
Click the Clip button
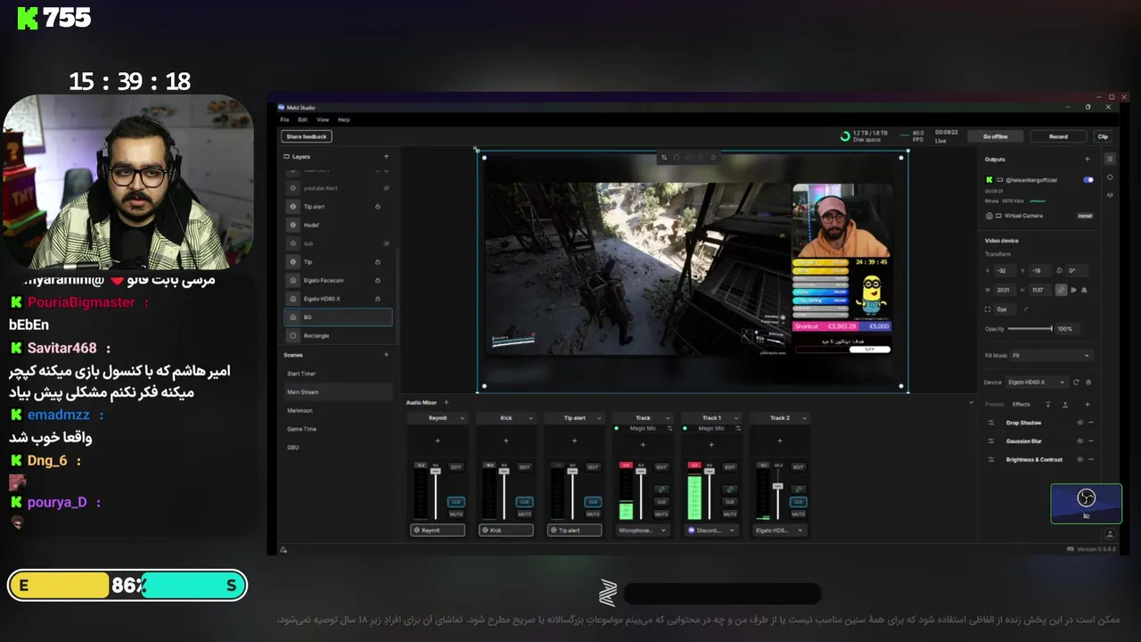click(1103, 136)
